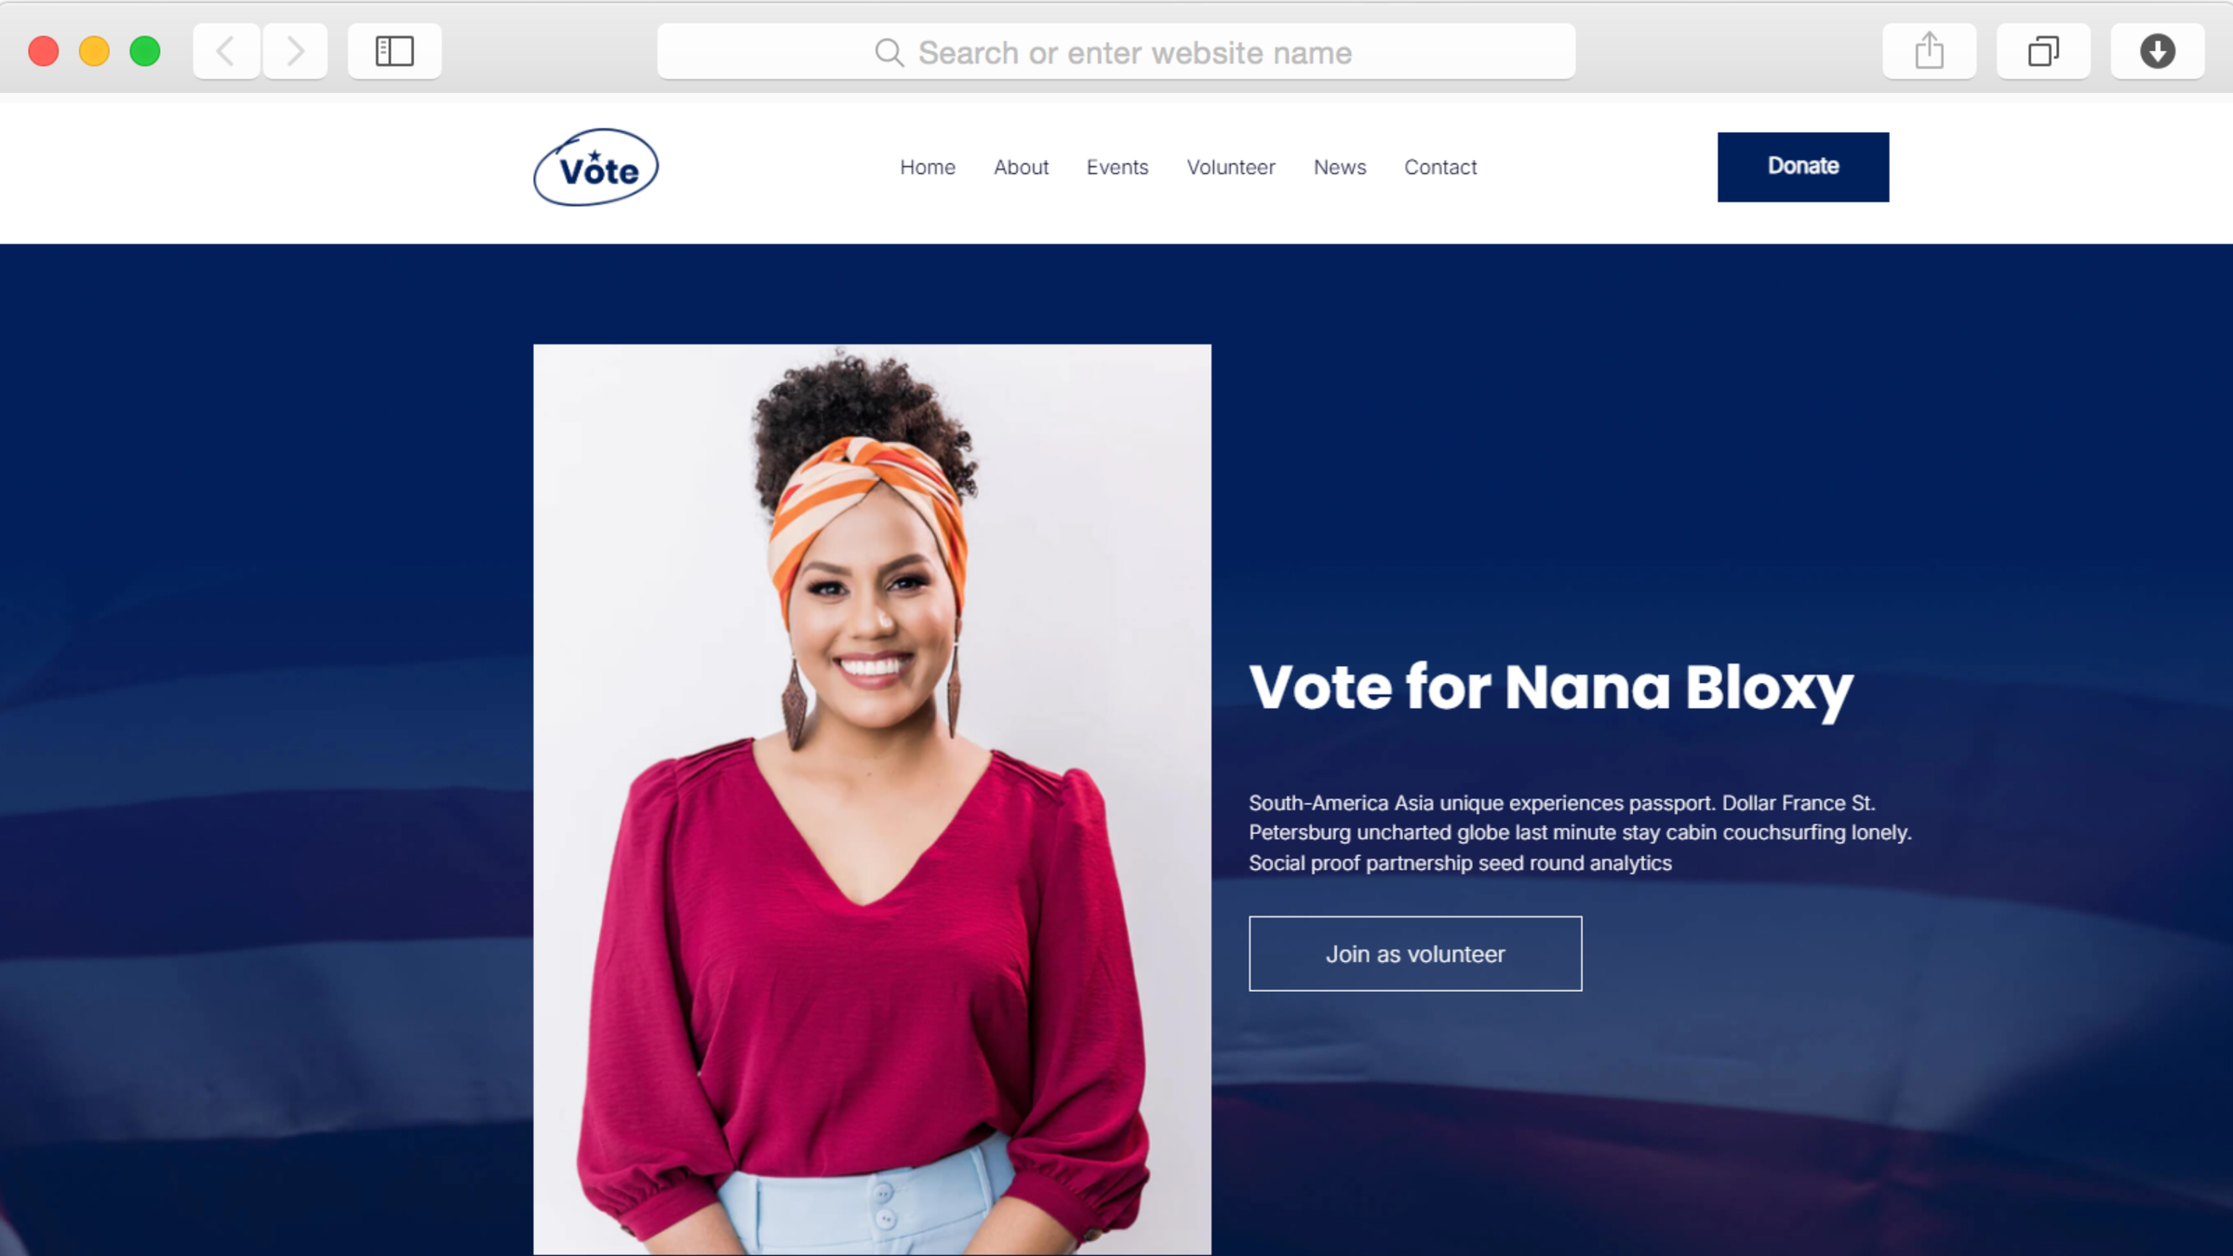
Task: Navigate to the Contact page
Action: point(1440,167)
